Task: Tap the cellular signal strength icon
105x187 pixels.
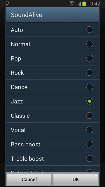Action: [78, 4]
